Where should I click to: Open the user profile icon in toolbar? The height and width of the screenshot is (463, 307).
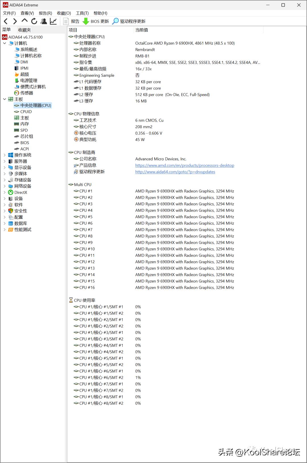pyautogui.click(x=44, y=21)
